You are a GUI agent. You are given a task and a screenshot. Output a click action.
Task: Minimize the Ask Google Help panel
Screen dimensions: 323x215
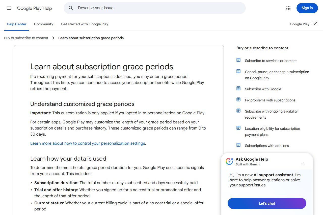point(303,164)
